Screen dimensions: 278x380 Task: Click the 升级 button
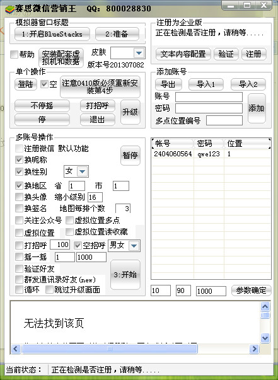130,112
